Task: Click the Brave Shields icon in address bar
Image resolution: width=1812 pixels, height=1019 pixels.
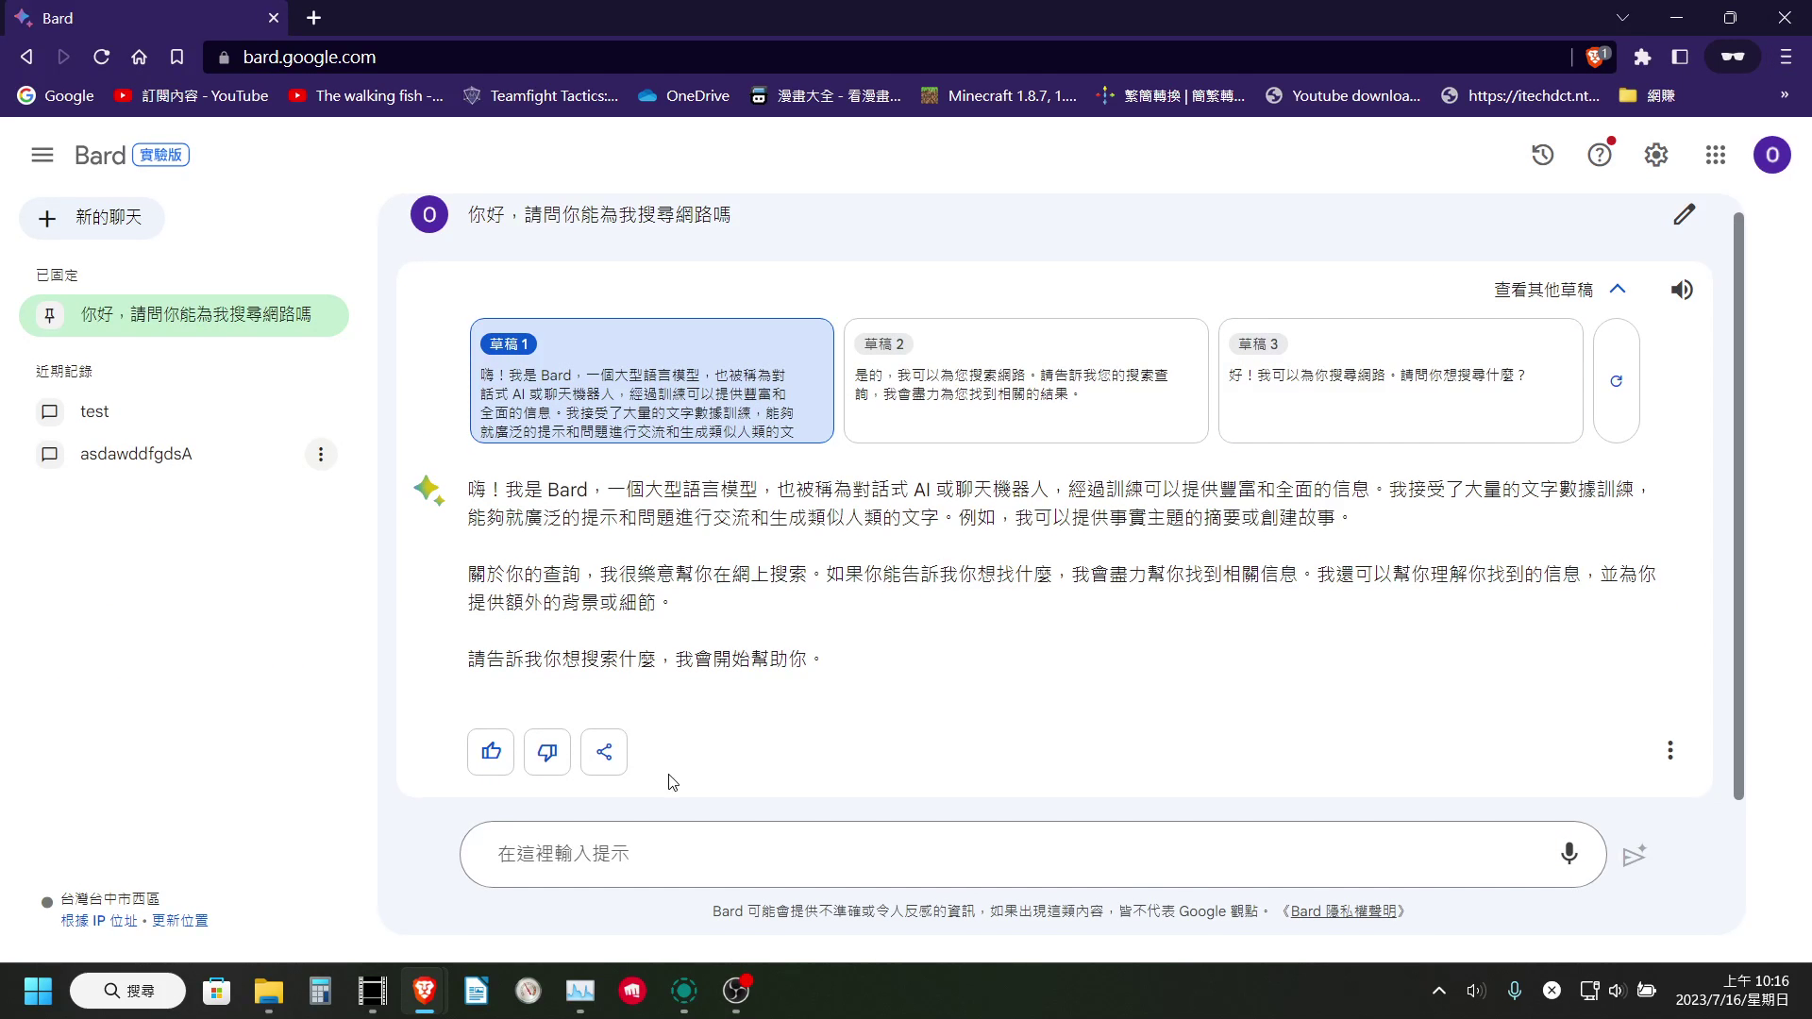Action: click(x=1597, y=57)
